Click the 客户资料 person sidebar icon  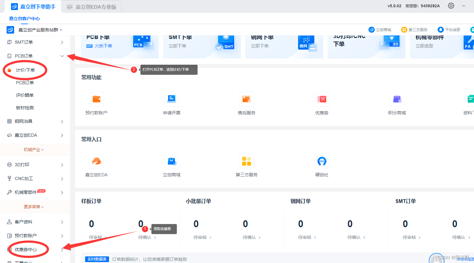click(9, 222)
